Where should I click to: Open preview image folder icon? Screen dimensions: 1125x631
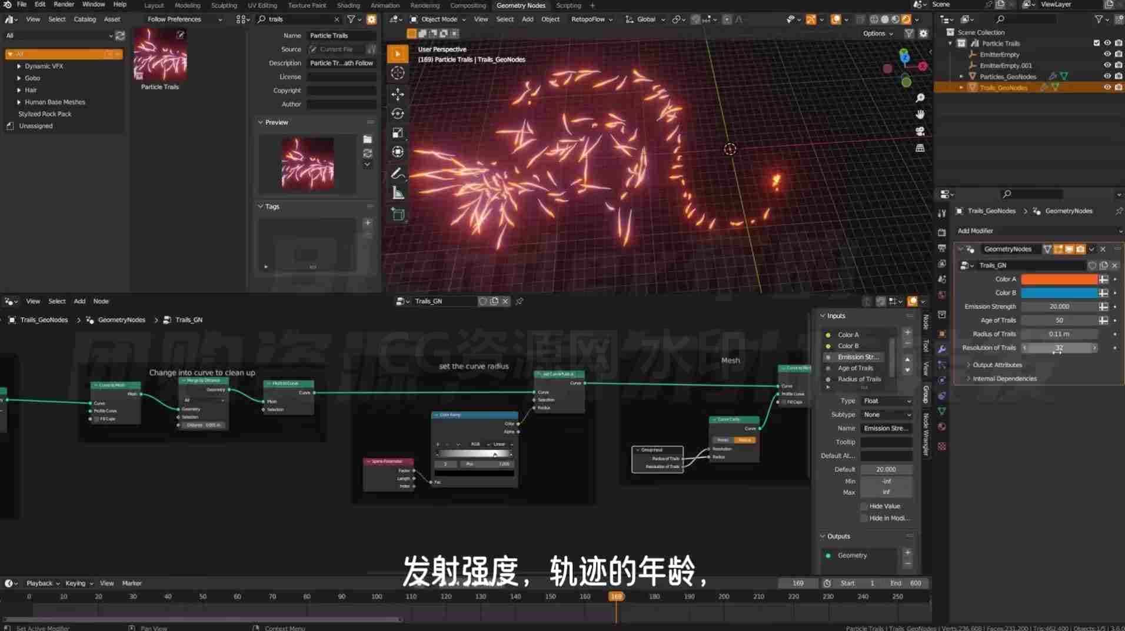coord(367,139)
